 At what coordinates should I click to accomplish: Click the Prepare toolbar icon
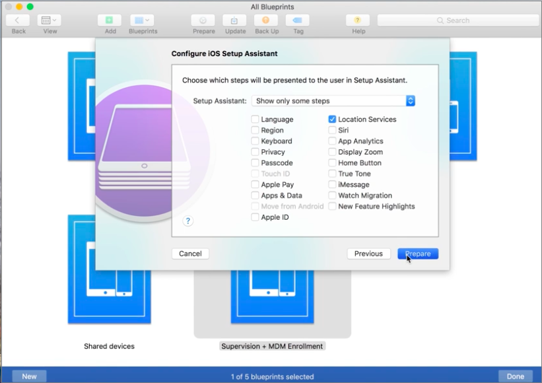click(203, 20)
